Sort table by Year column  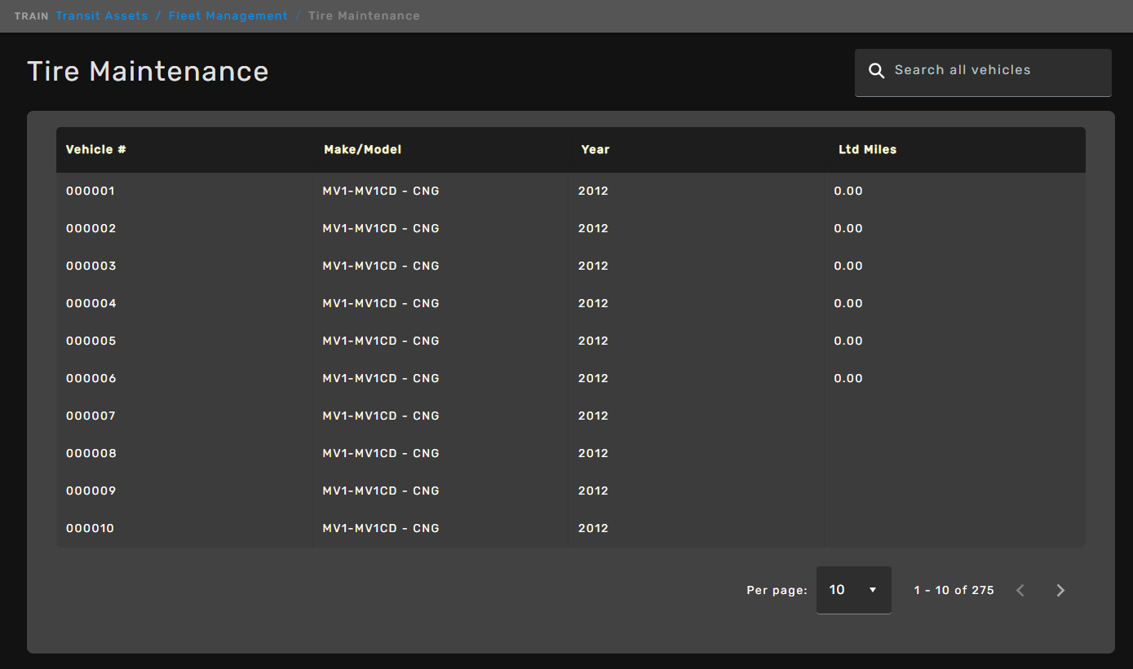pyautogui.click(x=595, y=150)
